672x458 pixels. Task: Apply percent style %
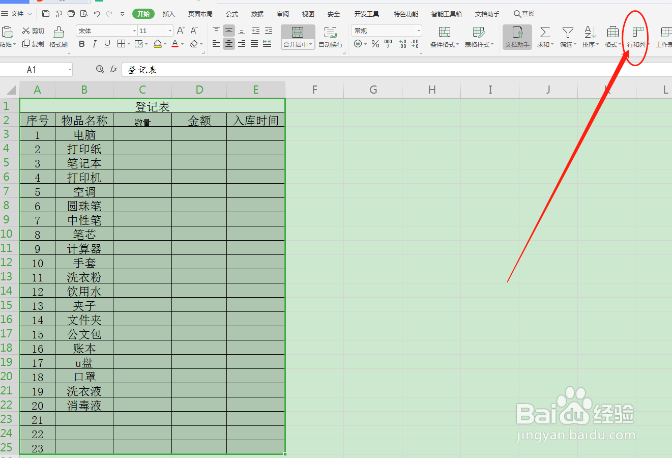point(375,44)
